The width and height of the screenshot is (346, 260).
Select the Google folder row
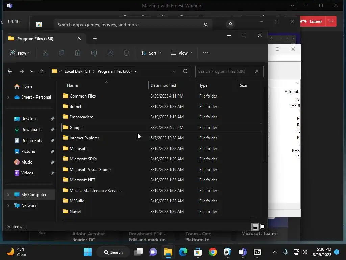click(162, 128)
